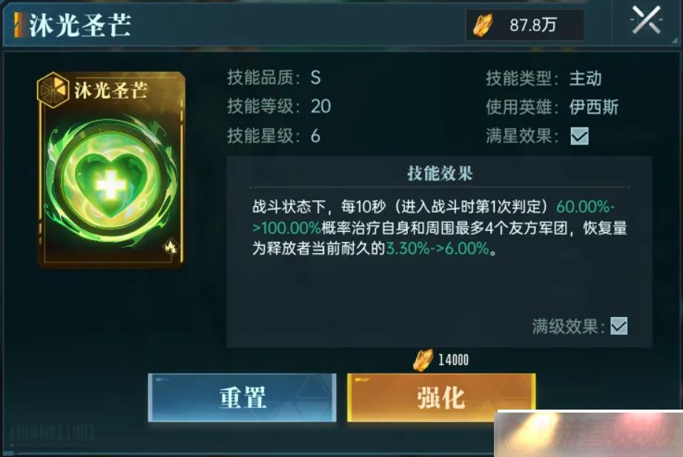The image size is (683, 457).
Task: Click the orange bar beside panel title
Action: point(19,24)
